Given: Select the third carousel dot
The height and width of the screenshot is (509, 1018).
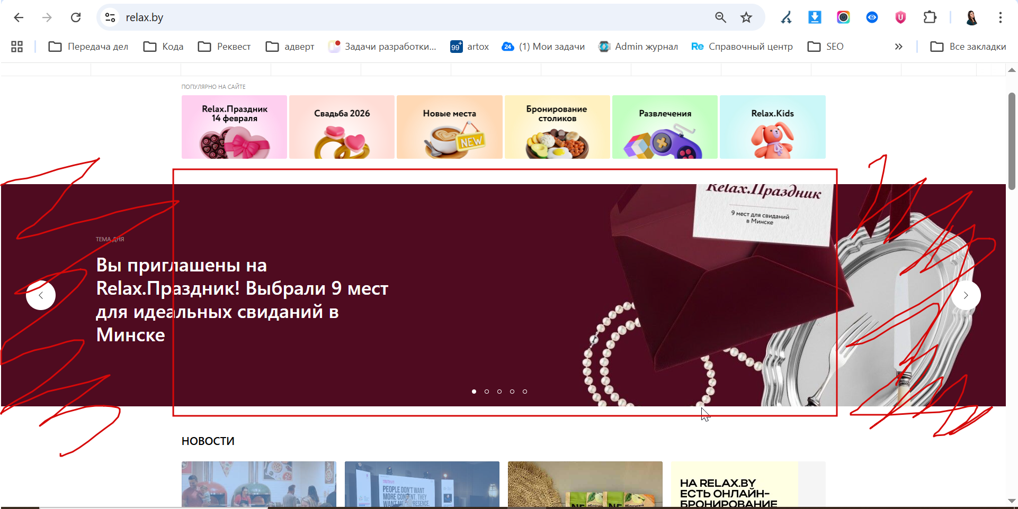Looking at the screenshot, I should coord(499,392).
